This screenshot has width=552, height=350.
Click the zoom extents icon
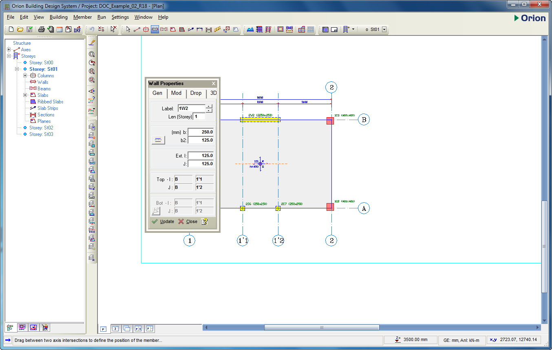pos(92,71)
